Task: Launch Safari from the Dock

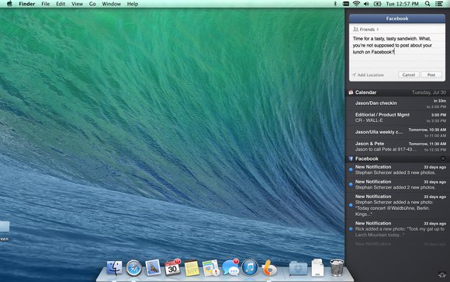Action: click(133, 268)
